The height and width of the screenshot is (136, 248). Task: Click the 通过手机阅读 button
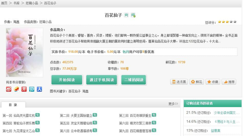[102, 80]
